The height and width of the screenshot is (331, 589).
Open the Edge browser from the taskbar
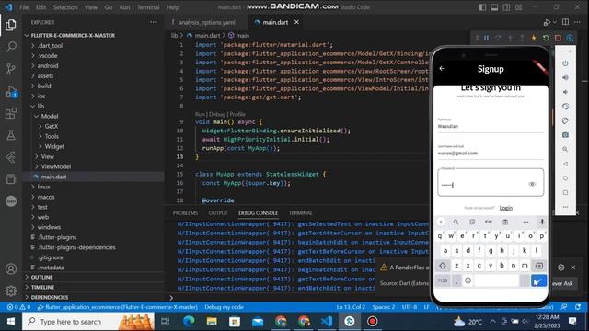(189, 322)
